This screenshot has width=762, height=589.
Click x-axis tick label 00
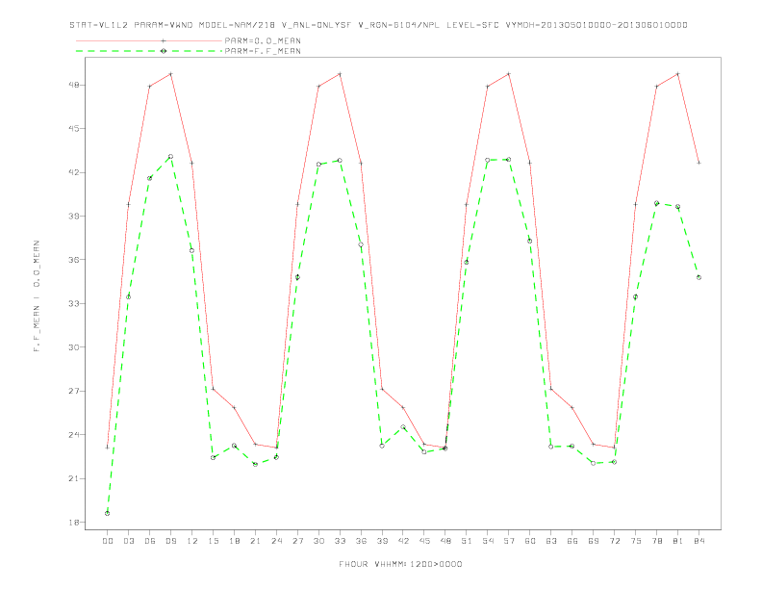[108, 541]
